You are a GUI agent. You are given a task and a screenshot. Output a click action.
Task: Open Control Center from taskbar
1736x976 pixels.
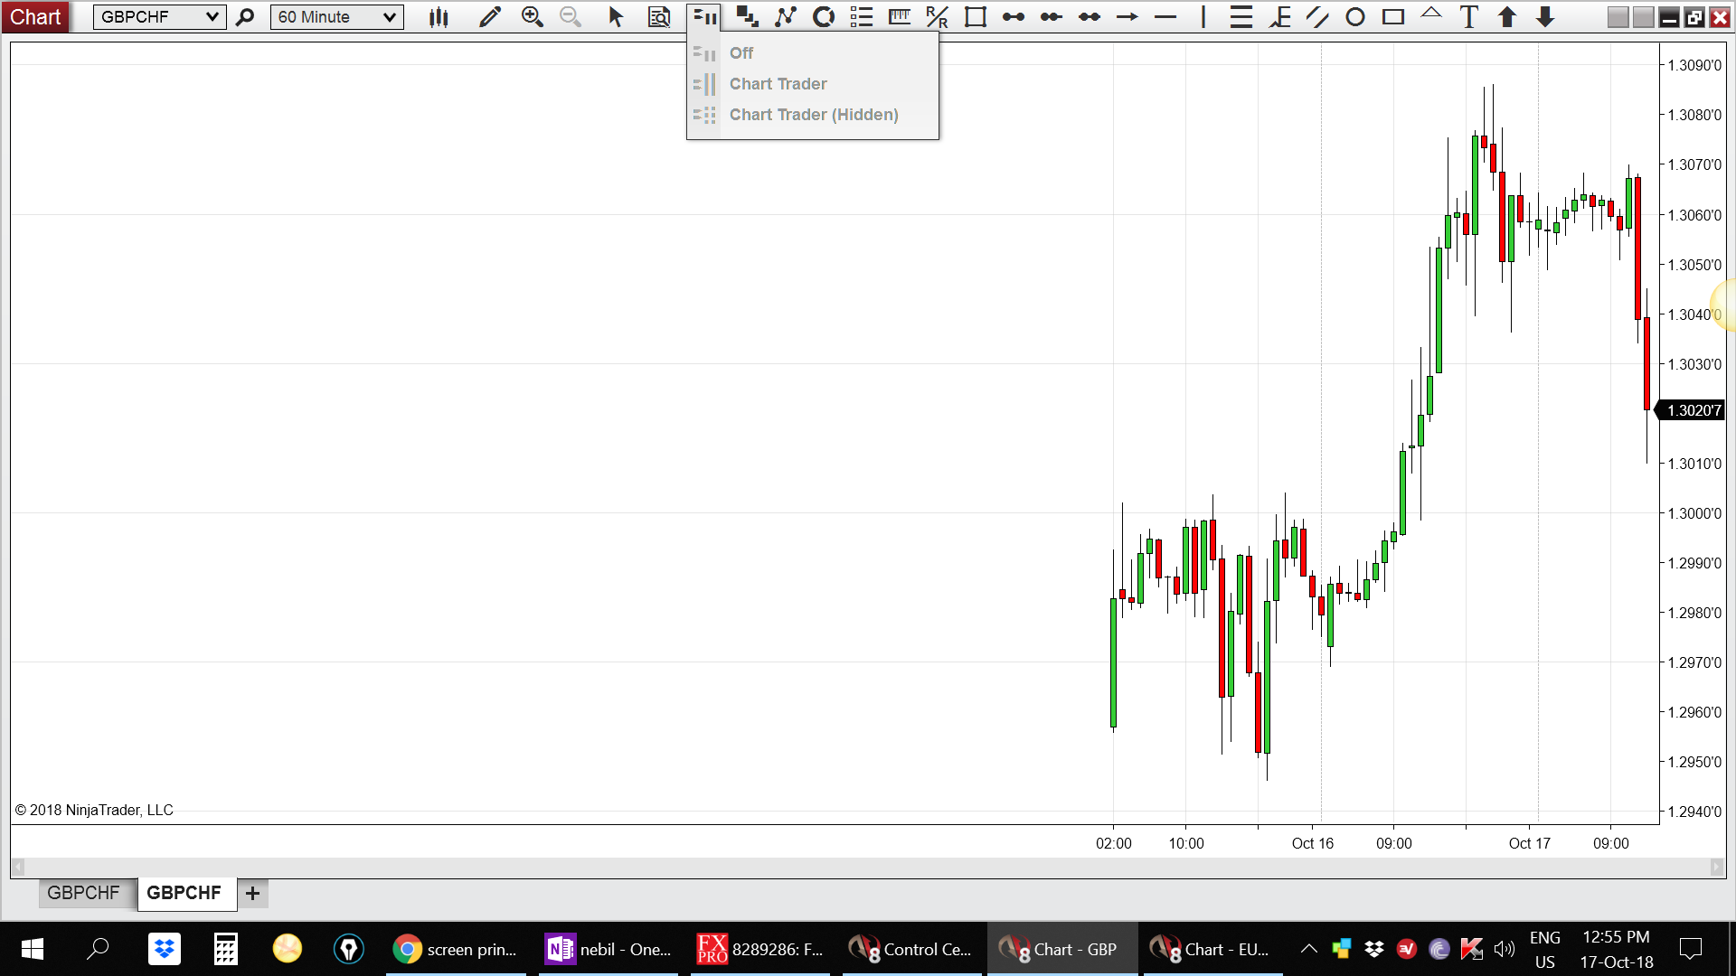[911, 950]
